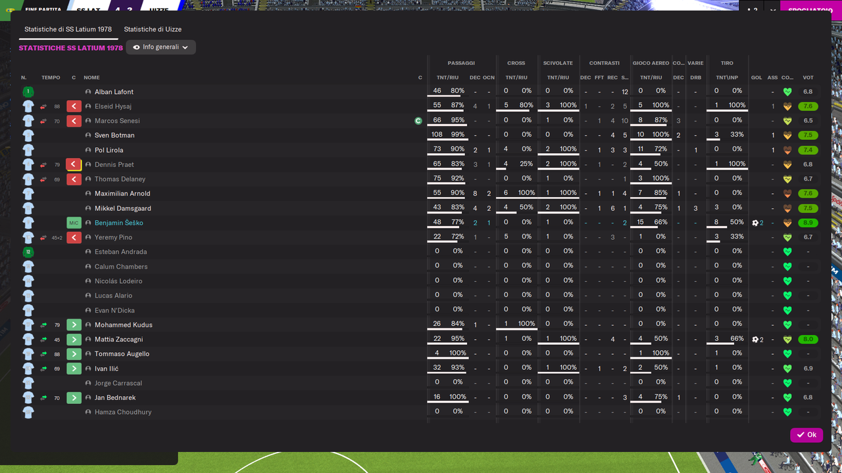This screenshot has height=473, width=842.
Task: Click the shirt icon in Pol Lirola's row
Action: pyautogui.click(x=28, y=150)
